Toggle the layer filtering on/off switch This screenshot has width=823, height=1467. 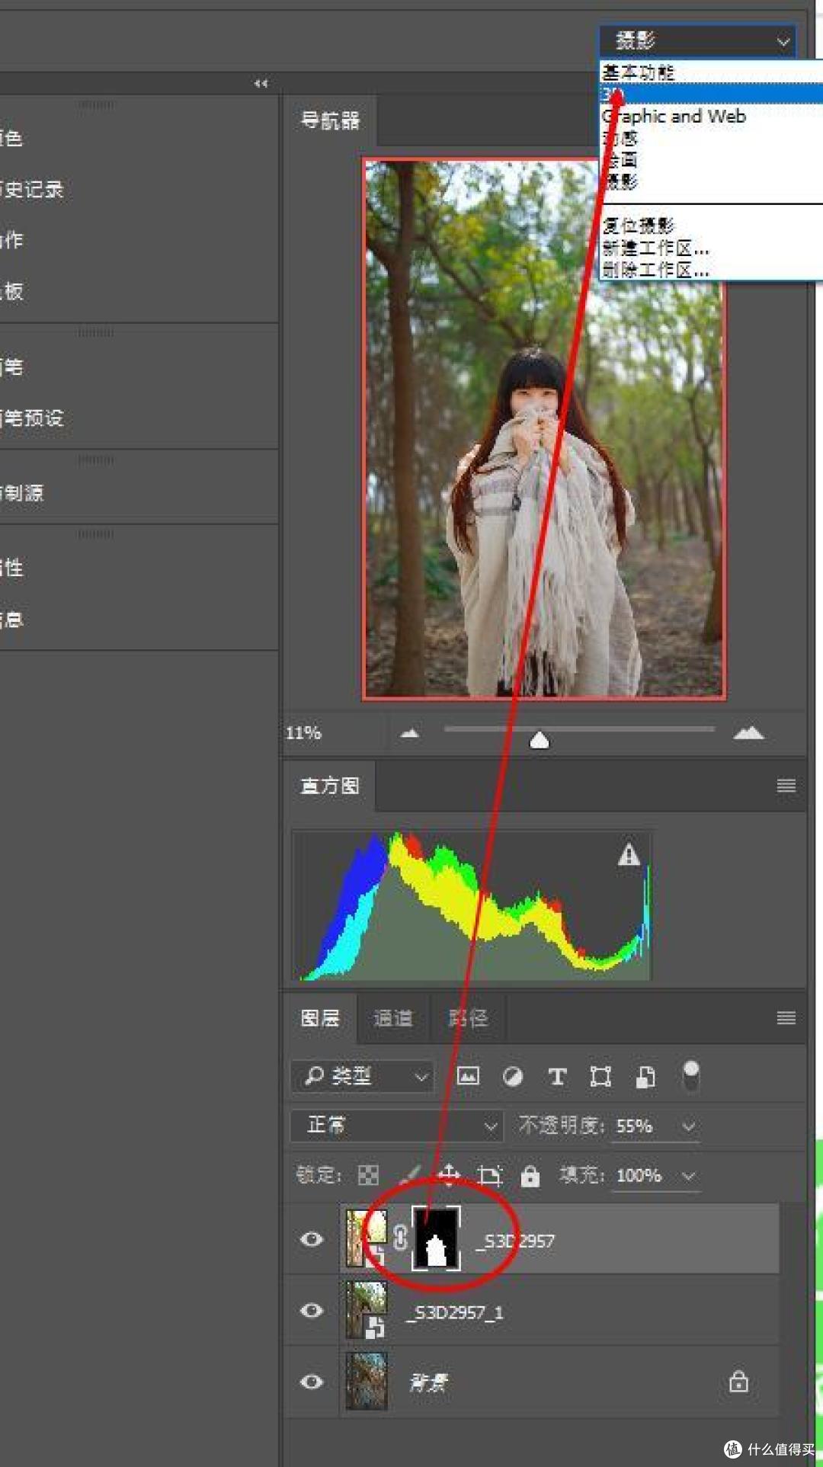(x=690, y=1075)
